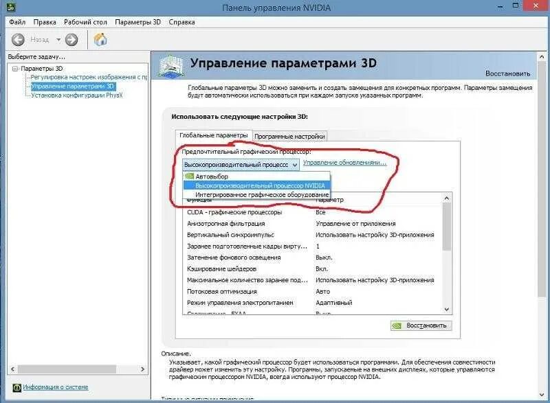Open the back history dropdown arrow
This screenshot has height=403, width=550.
[x=58, y=40]
